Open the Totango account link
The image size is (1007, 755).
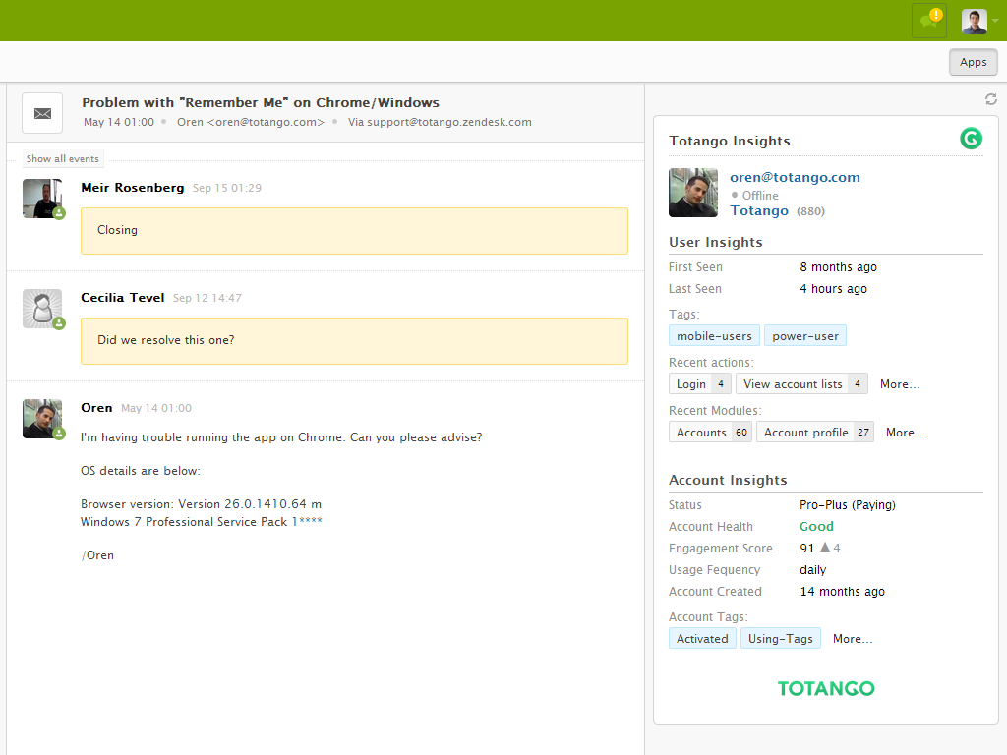click(759, 210)
